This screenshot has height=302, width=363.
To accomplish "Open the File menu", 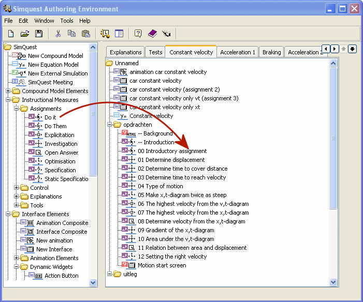I will coord(8,21).
